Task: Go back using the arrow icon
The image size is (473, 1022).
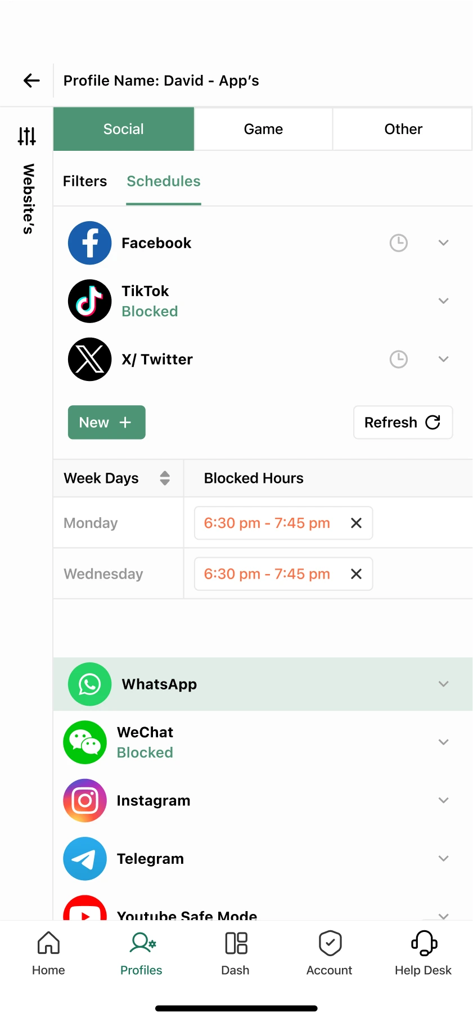Action: (x=31, y=80)
